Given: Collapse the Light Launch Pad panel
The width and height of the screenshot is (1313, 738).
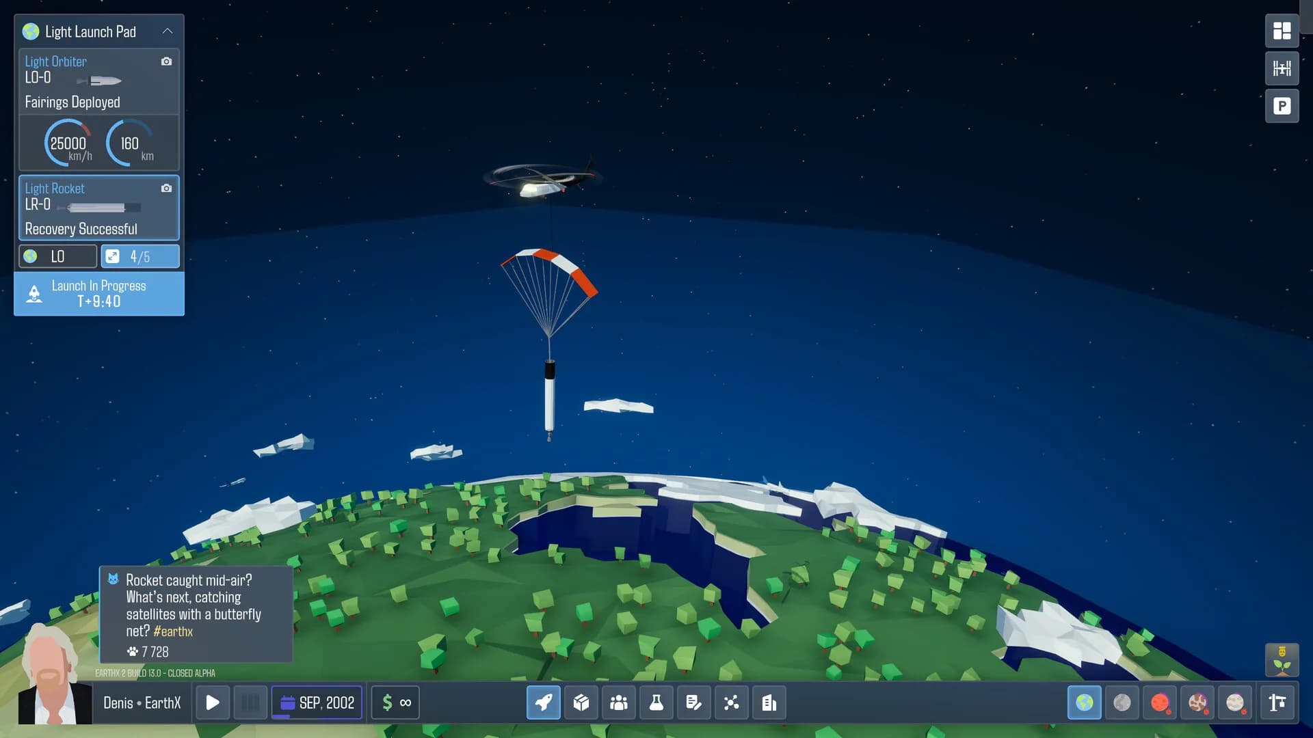Looking at the screenshot, I should pyautogui.click(x=167, y=31).
